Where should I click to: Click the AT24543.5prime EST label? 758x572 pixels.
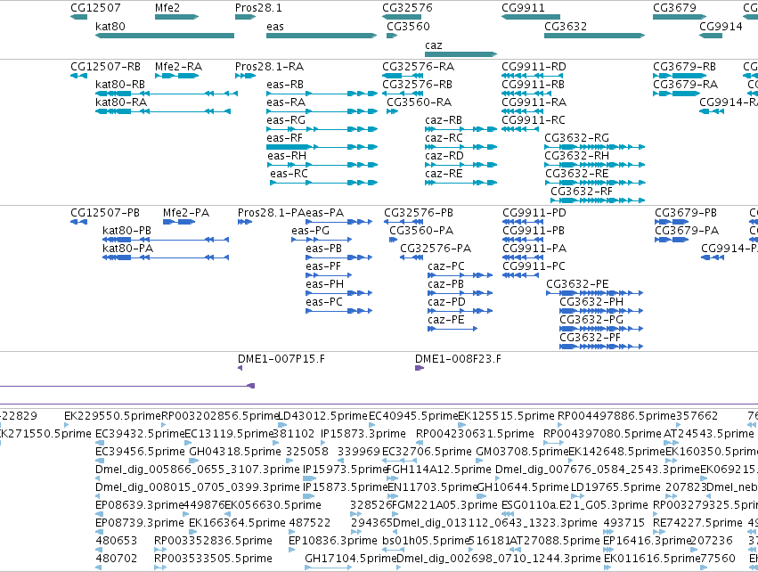[x=709, y=434]
